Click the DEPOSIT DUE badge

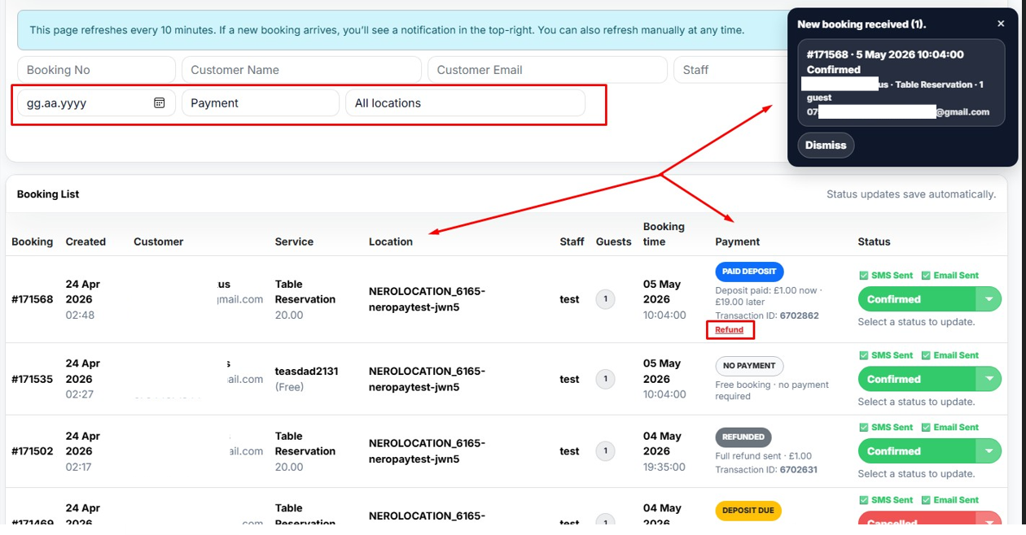(x=748, y=511)
